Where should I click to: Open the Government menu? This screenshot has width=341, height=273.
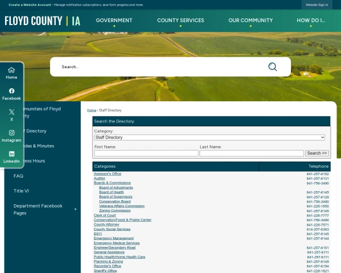(x=114, y=20)
